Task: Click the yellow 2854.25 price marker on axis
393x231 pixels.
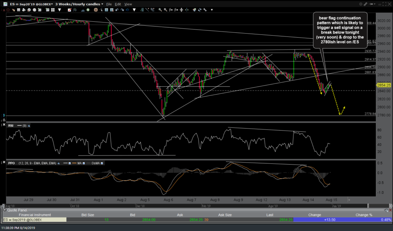Action: (x=384, y=85)
